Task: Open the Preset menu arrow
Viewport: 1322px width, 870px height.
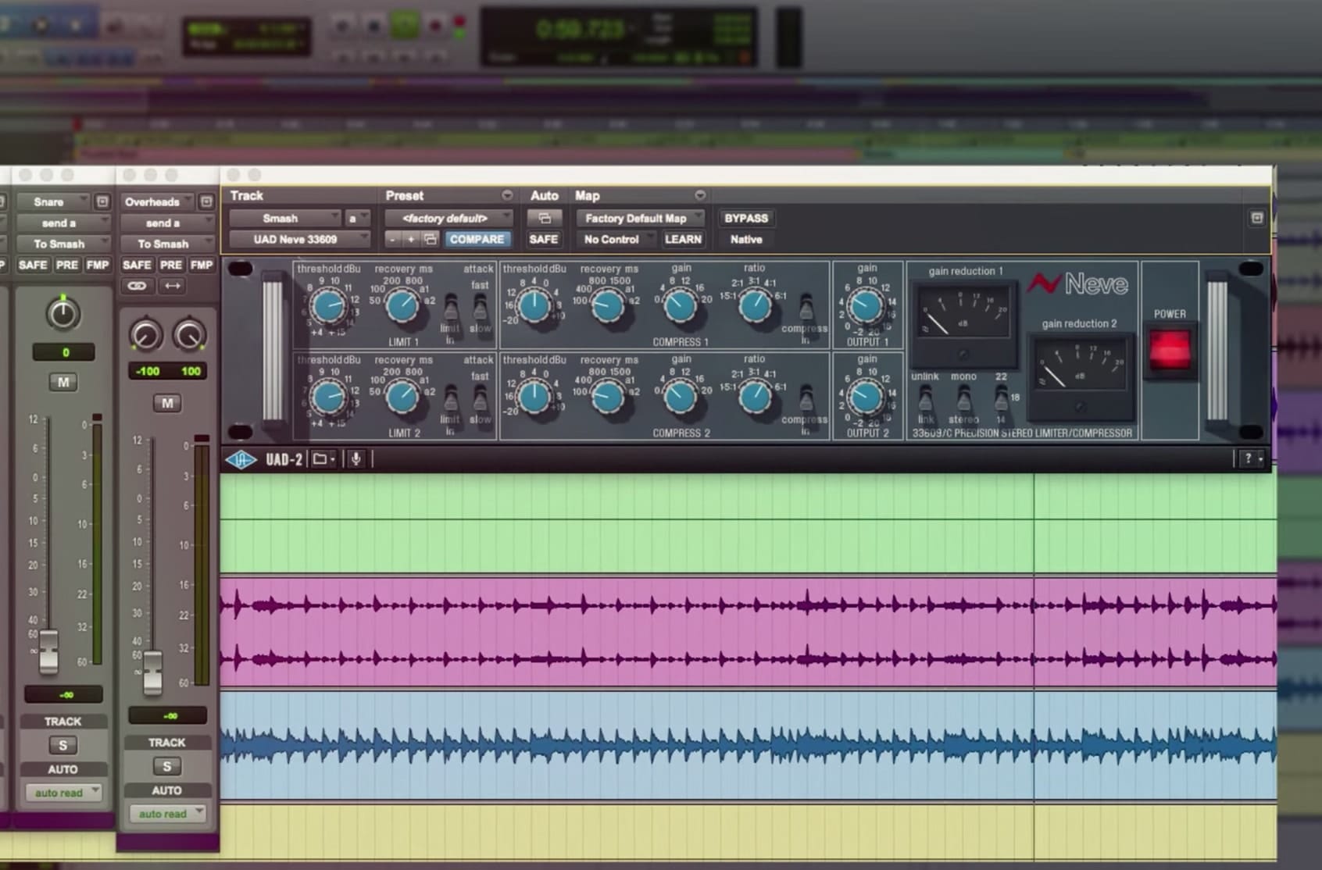Action: (507, 195)
